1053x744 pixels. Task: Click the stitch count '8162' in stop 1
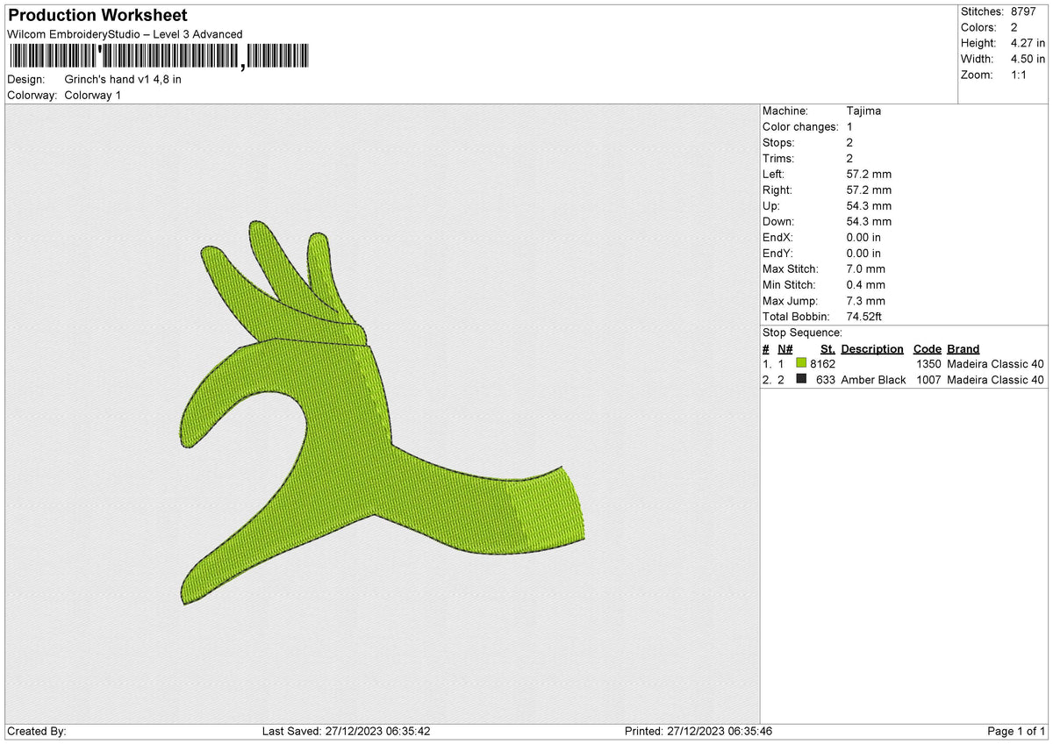click(823, 363)
